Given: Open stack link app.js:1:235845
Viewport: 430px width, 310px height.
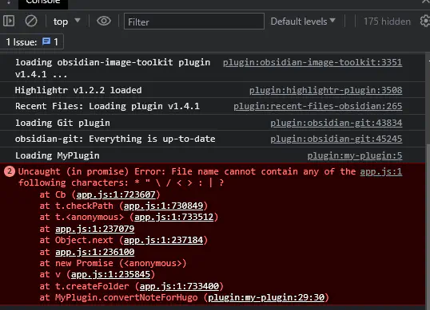Looking at the screenshot, I should coord(111,274).
